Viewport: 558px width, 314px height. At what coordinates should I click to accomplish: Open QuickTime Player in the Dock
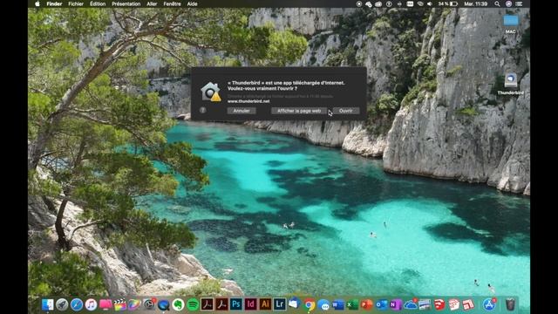[163, 304]
